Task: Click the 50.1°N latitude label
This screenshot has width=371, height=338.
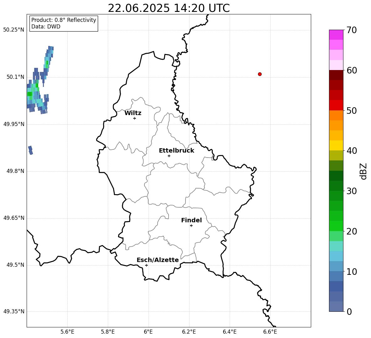Action: pos(15,77)
